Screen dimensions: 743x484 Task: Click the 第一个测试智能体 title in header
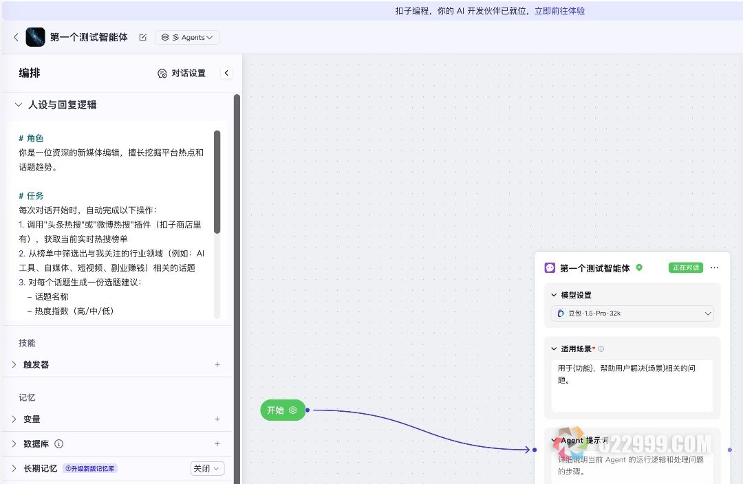[x=89, y=37]
